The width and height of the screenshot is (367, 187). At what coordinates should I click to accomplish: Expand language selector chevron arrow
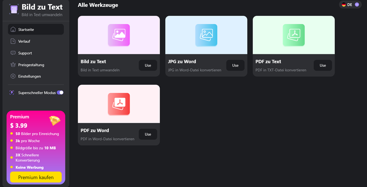coord(356,4)
